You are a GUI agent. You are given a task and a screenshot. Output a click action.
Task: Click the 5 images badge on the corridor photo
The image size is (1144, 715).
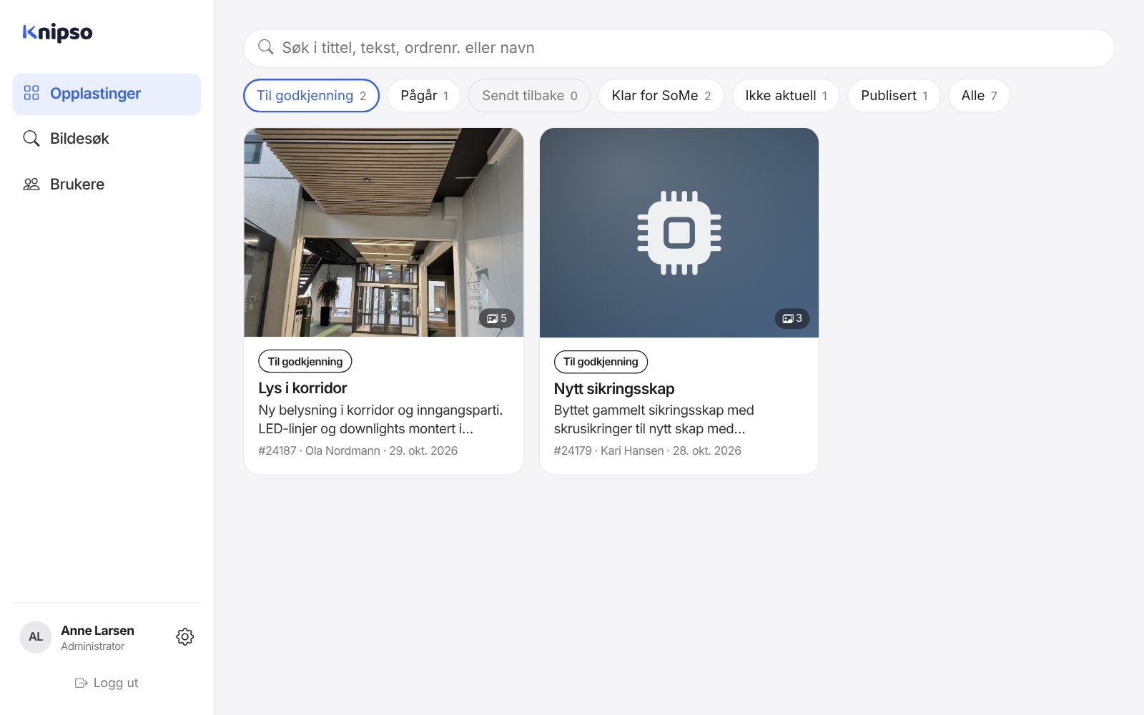(x=497, y=318)
